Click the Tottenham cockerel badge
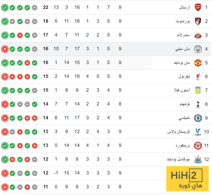 click(x=198, y=104)
